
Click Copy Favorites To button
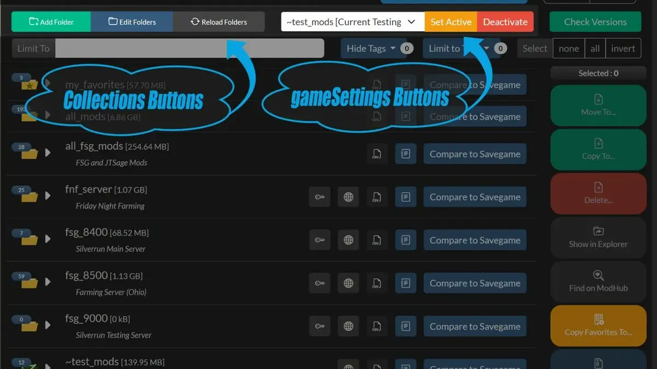tap(598, 326)
